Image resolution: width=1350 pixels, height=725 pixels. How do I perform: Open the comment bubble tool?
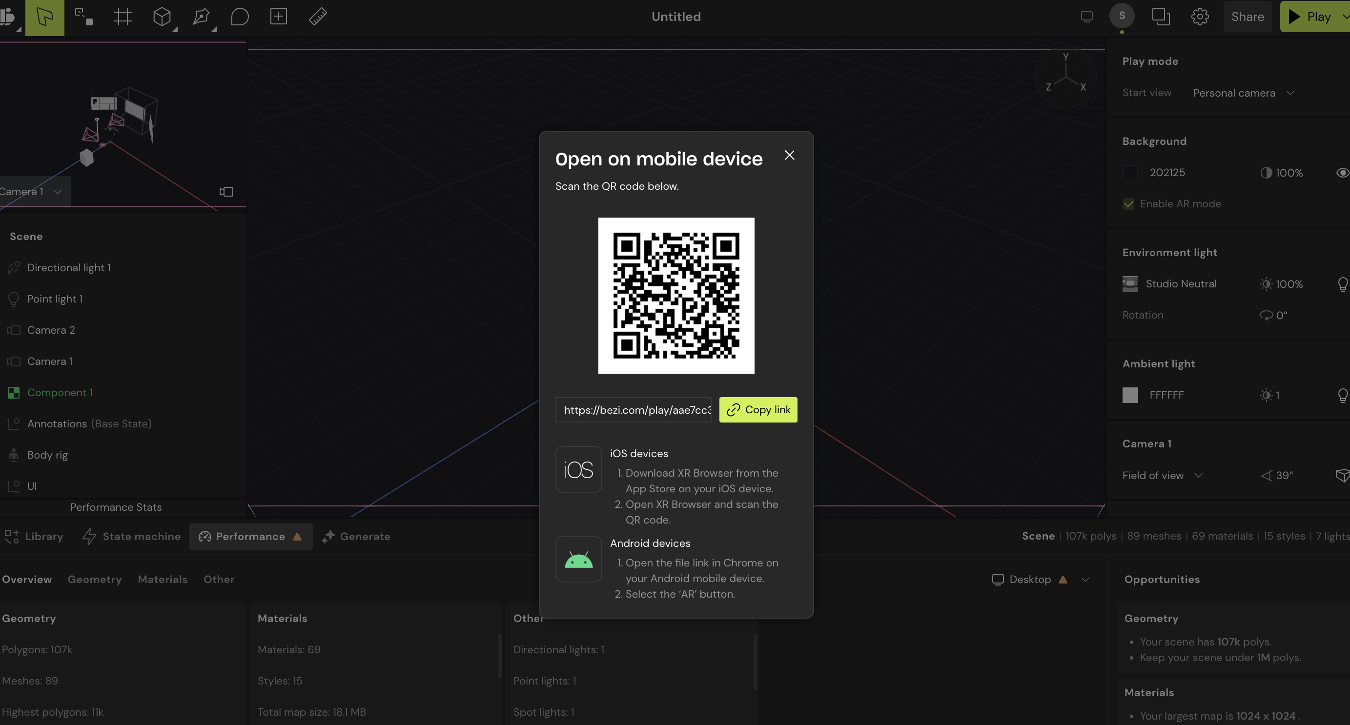click(x=240, y=17)
